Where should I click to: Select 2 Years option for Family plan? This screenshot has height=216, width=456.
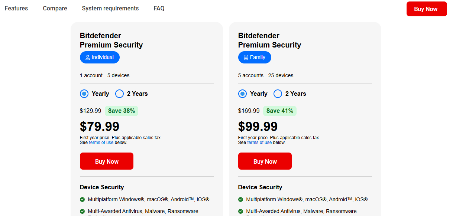point(278,94)
